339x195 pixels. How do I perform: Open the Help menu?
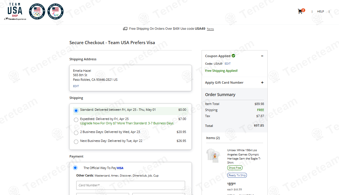click(321, 12)
